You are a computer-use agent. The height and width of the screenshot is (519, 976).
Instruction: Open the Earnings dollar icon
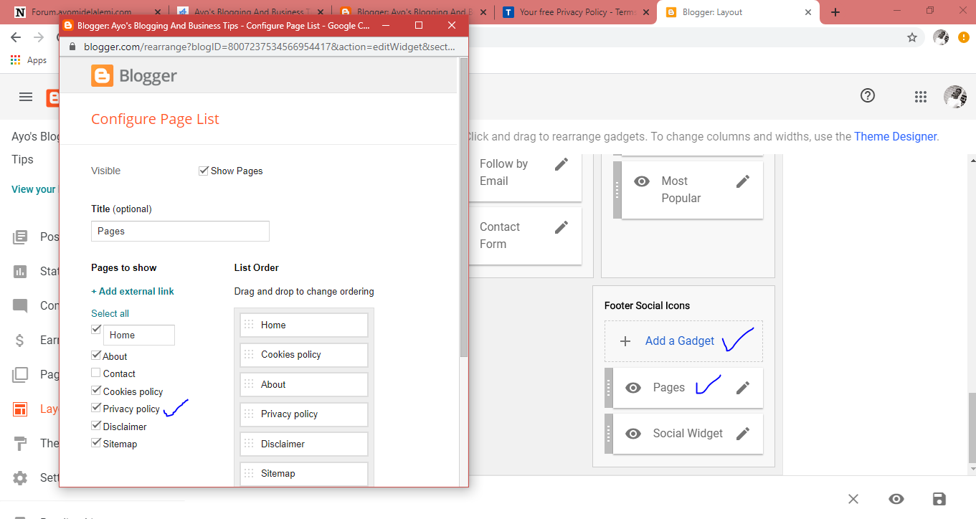point(20,341)
